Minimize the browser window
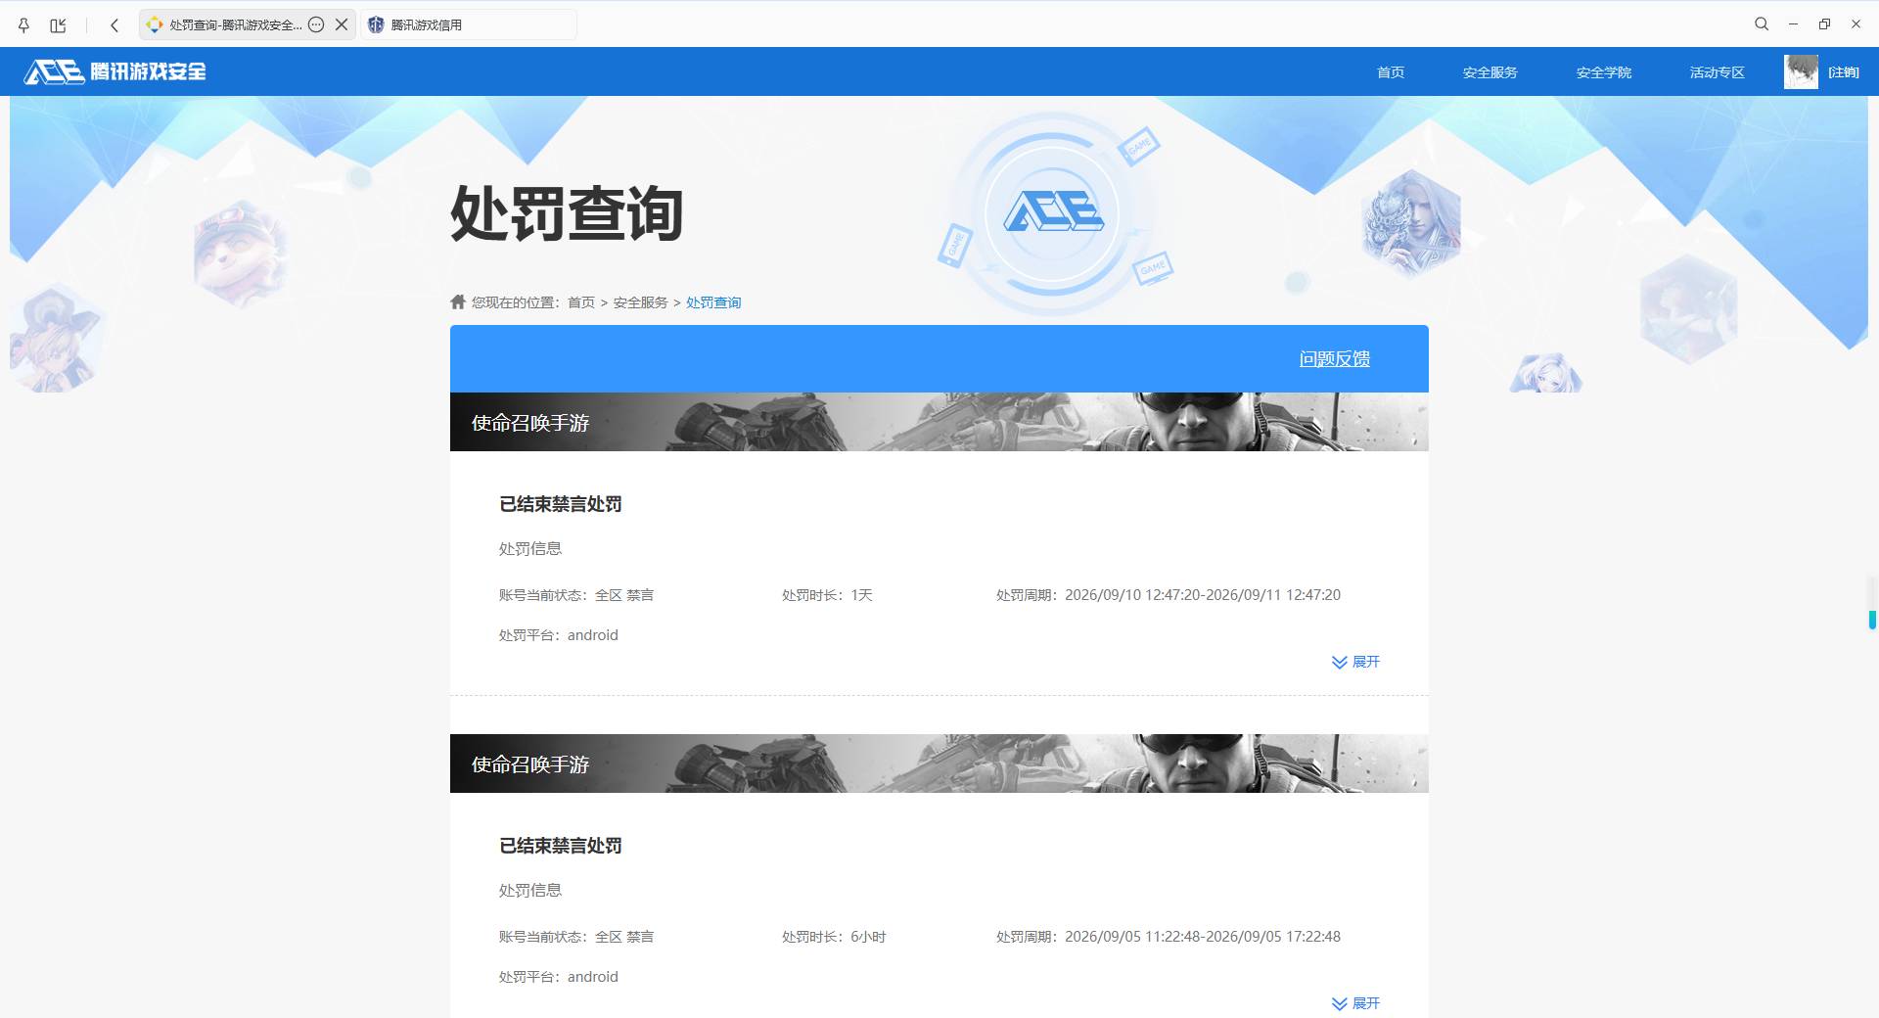Viewport: 1879px width, 1018px height. click(1793, 24)
